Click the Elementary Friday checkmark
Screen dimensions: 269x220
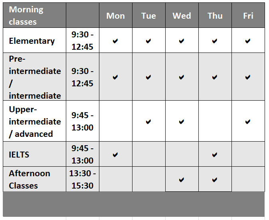(248, 41)
